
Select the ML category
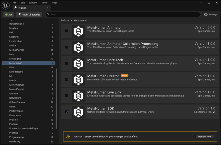pyautogui.click(x=29, y=76)
